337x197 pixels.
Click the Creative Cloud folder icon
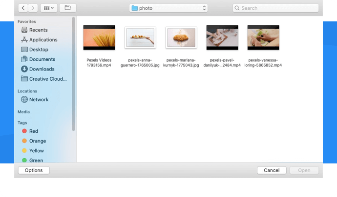click(24, 79)
